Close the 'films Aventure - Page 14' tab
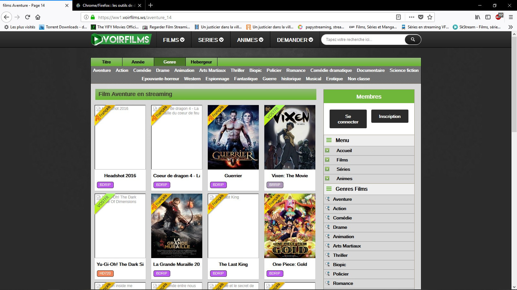 (x=67, y=5)
